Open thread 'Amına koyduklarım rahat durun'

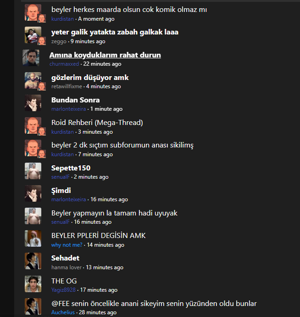click(105, 55)
